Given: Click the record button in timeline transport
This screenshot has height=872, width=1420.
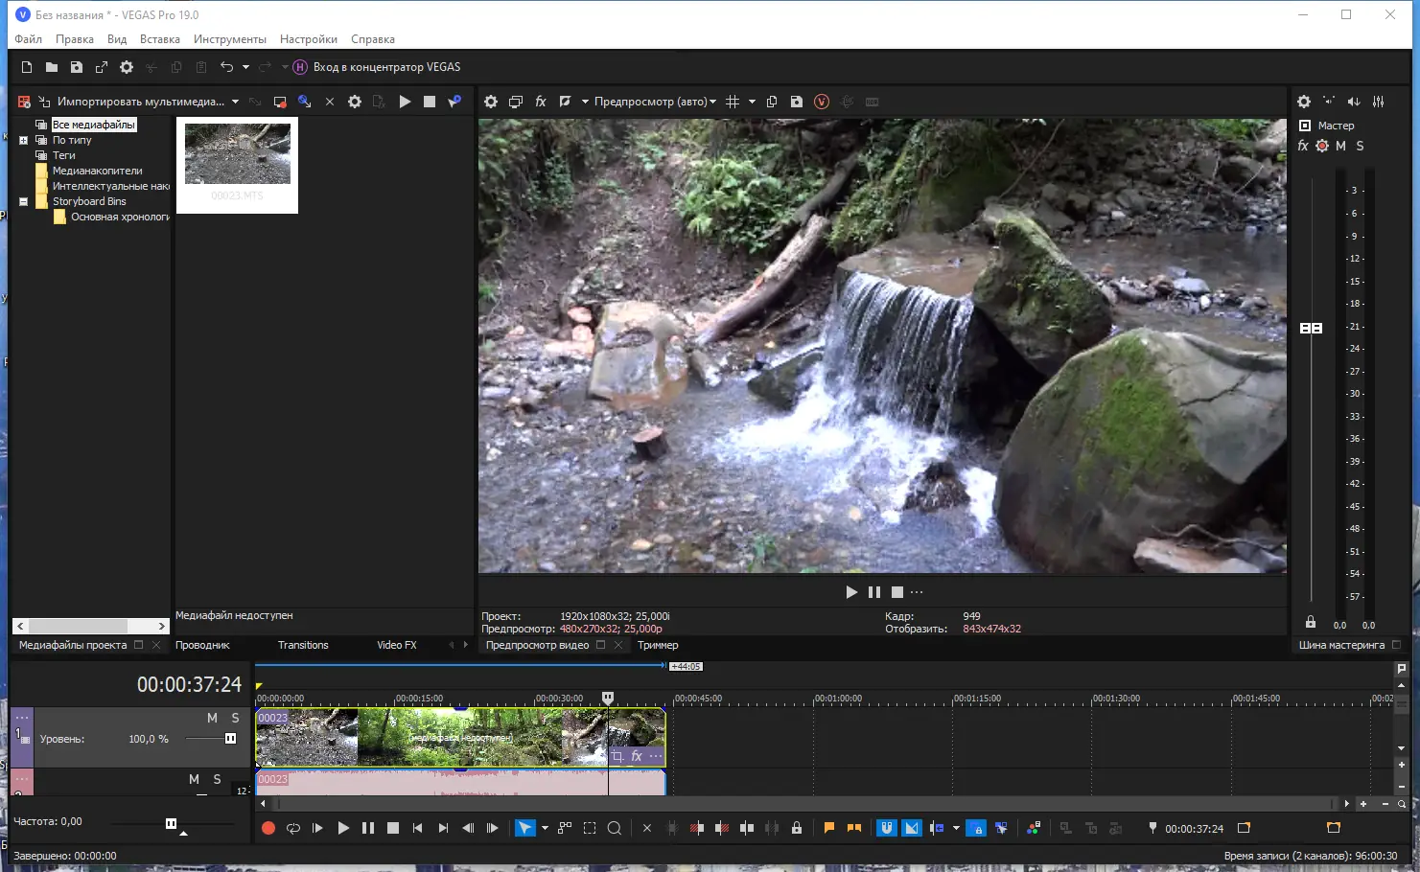Looking at the screenshot, I should (x=268, y=828).
